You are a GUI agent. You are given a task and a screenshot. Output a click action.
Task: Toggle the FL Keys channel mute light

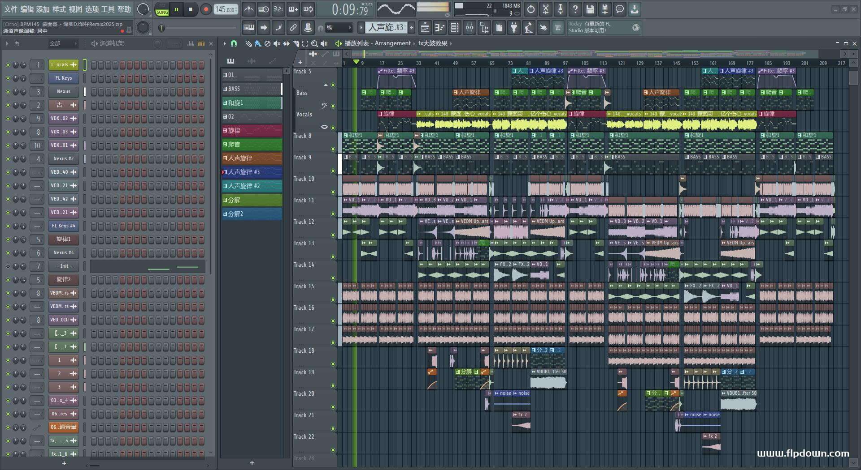coord(8,78)
